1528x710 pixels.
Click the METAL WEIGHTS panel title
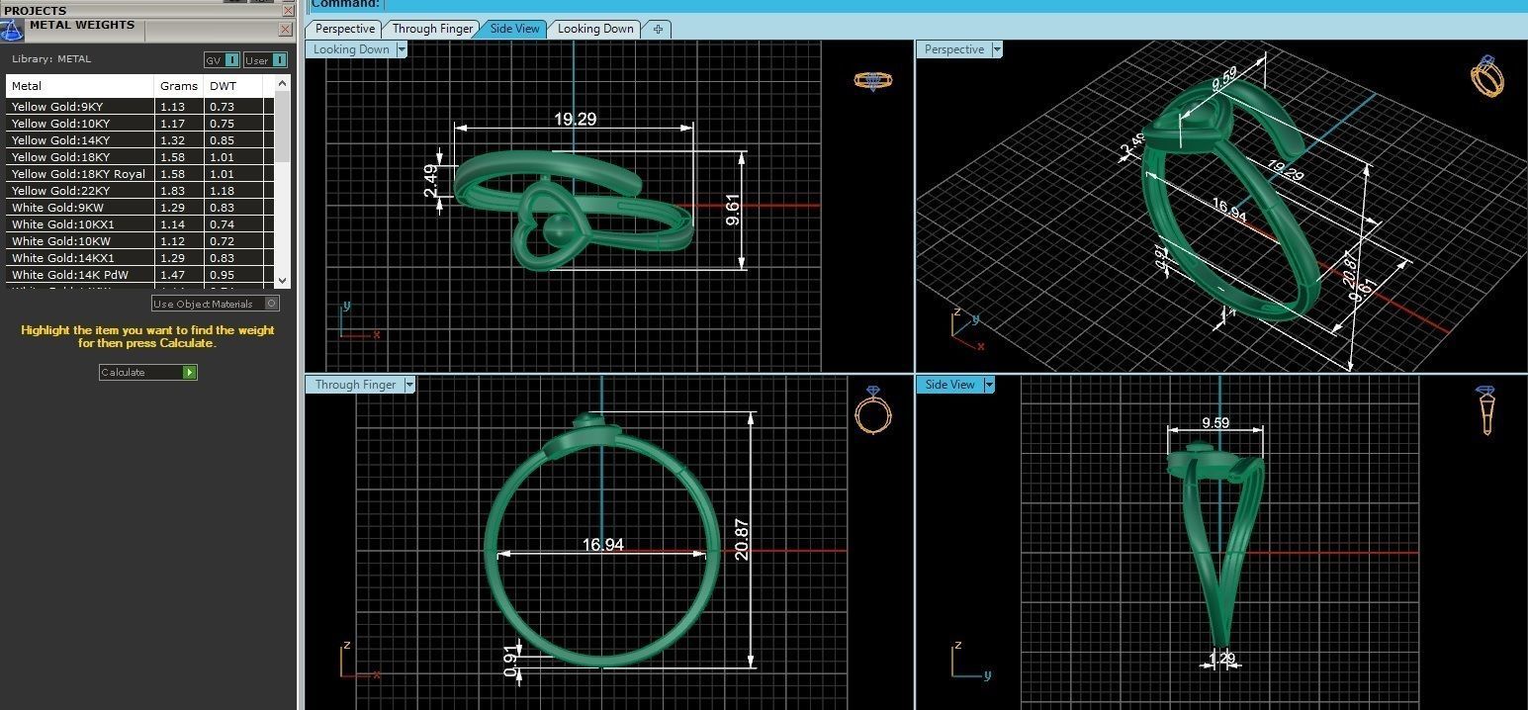coord(81,25)
